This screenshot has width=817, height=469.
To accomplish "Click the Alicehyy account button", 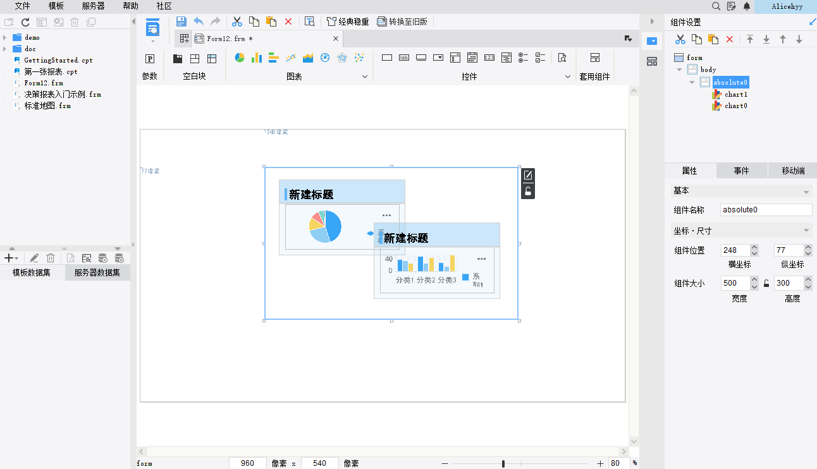I will (787, 6).
